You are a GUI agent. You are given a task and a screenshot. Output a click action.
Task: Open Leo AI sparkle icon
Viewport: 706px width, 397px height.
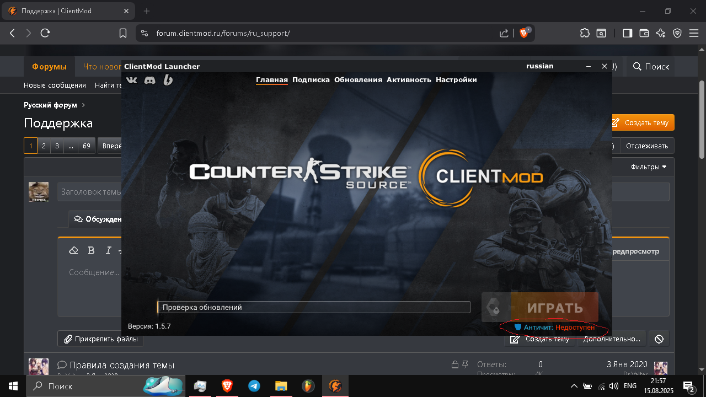[x=661, y=33]
